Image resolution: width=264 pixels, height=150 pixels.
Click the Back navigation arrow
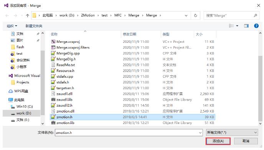(x=7, y=16)
